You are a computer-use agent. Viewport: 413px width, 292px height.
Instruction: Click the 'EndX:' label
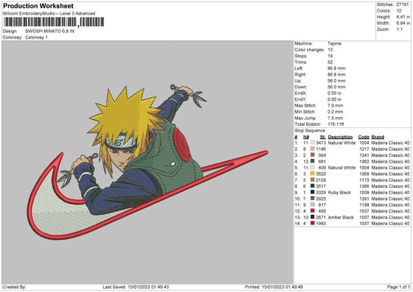pos(301,93)
